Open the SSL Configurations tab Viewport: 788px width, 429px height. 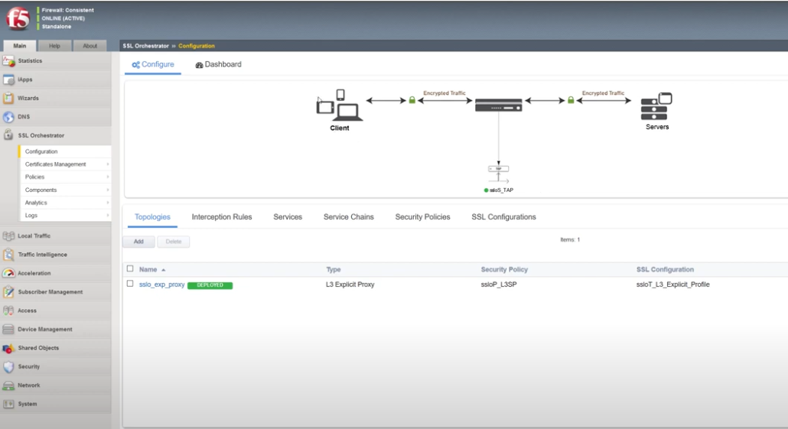coord(503,217)
